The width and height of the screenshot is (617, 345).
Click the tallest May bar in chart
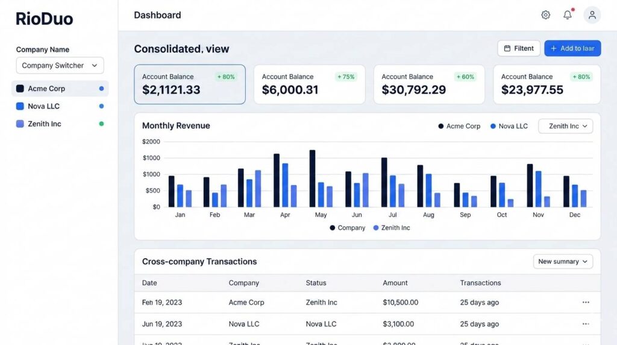[312, 178]
